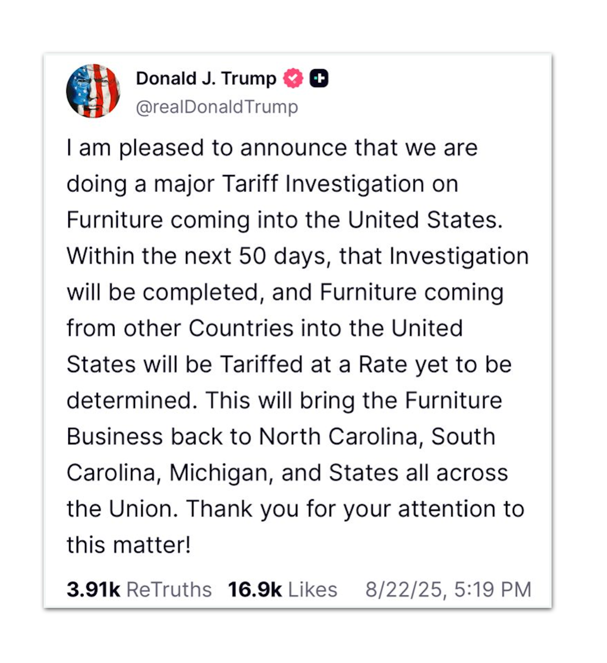Click the 5:19 PM timestamp
Screen dimensions: 607x663
click(493, 590)
